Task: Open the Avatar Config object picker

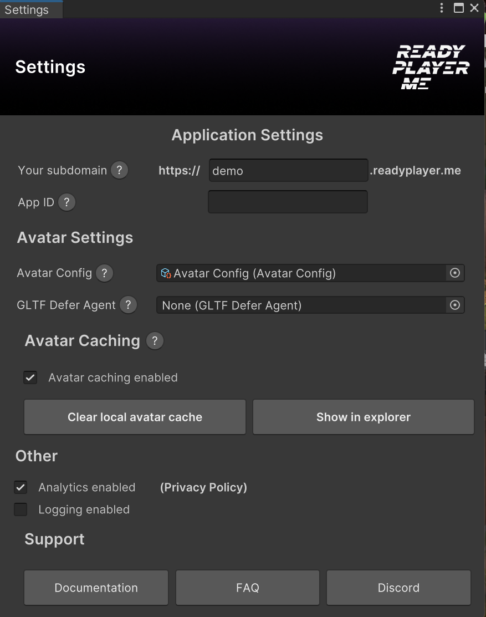Action: coord(454,273)
